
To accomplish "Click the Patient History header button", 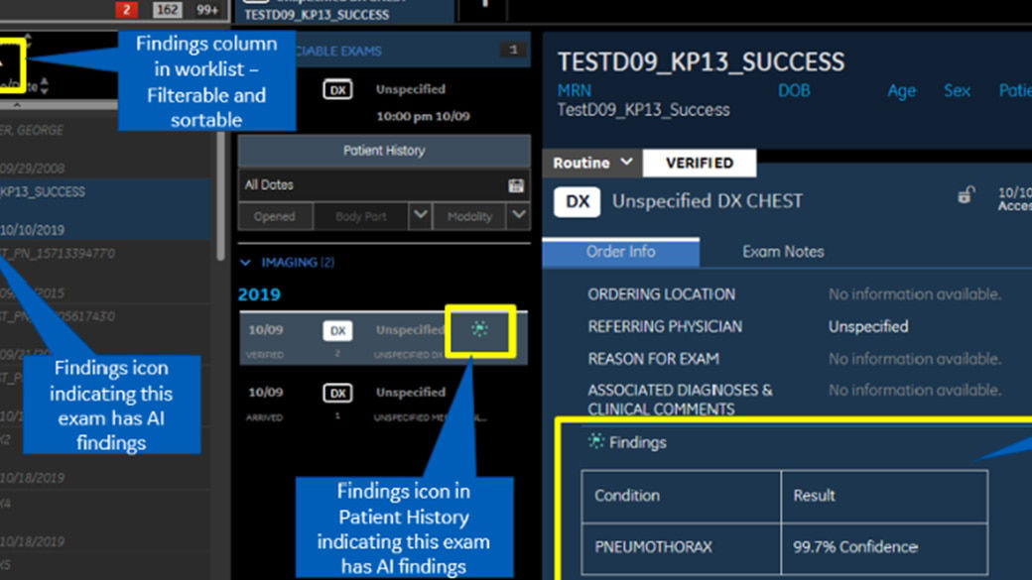I will pyautogui.click(x=384, y=151).
